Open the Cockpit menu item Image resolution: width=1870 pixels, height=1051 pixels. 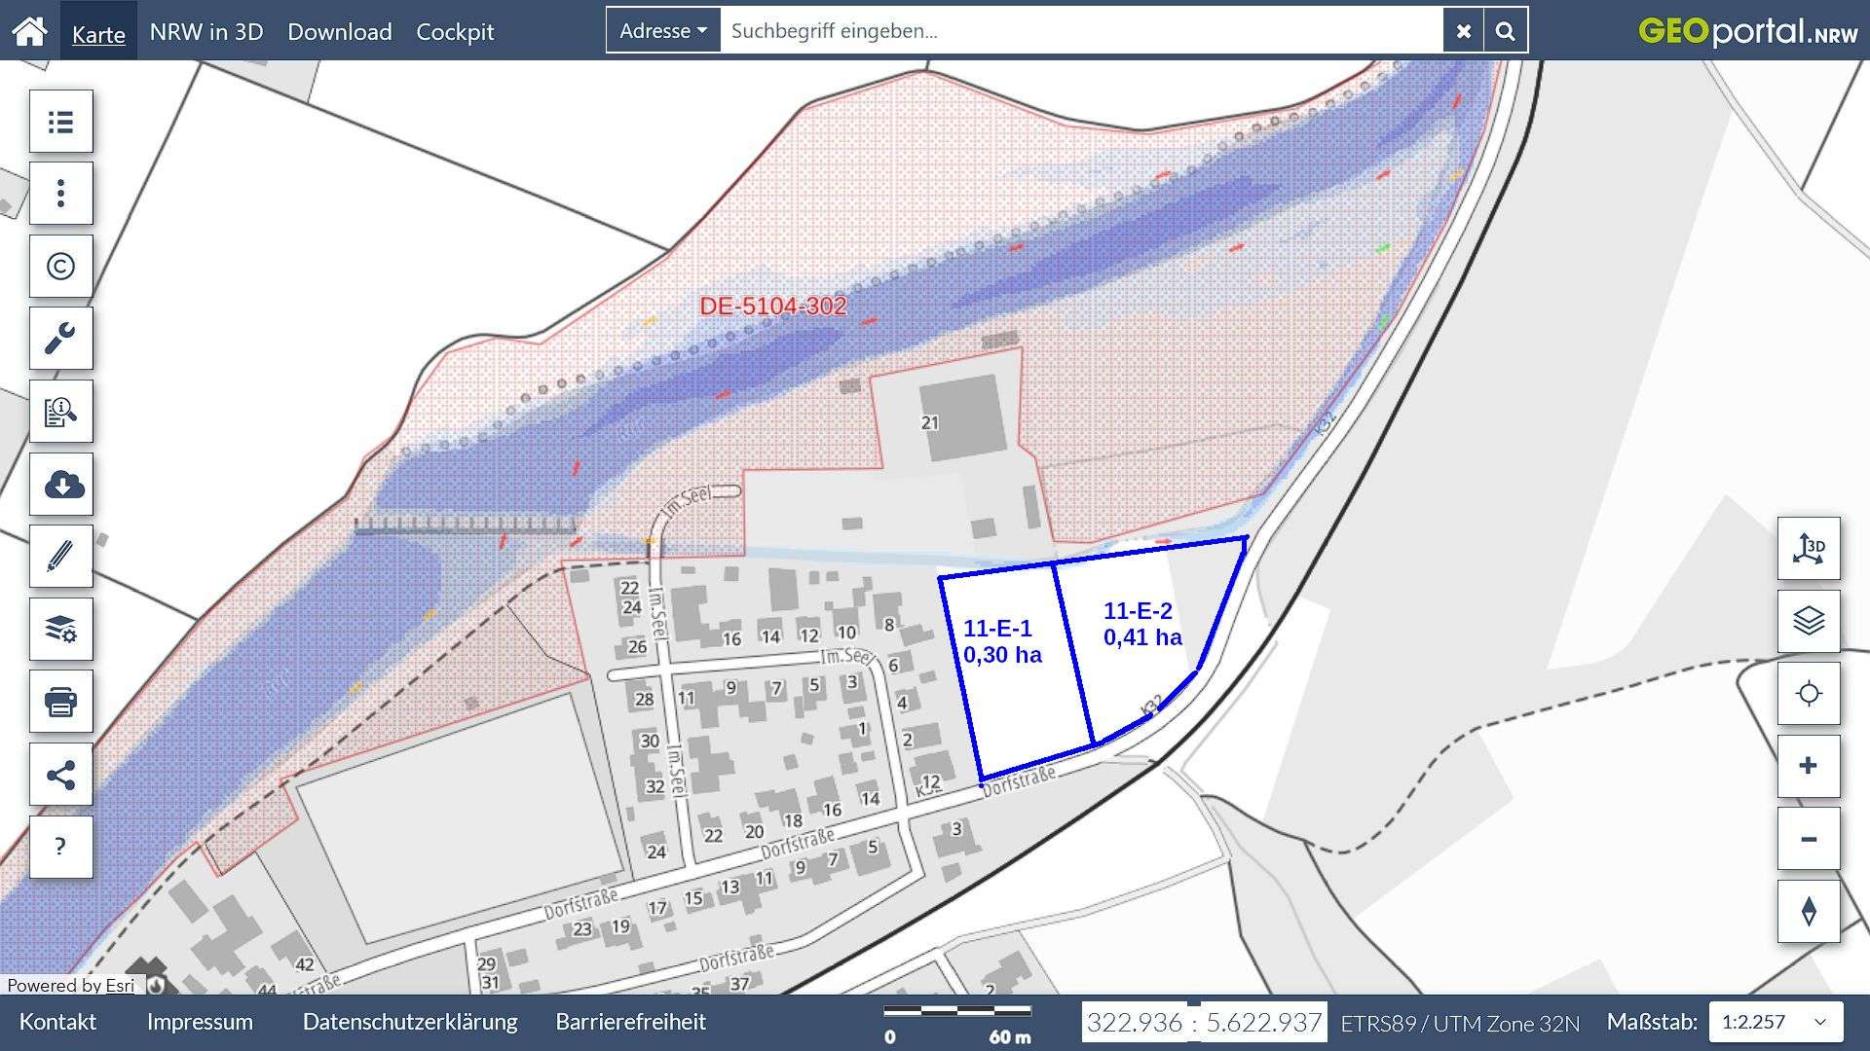tap(455, 31)
